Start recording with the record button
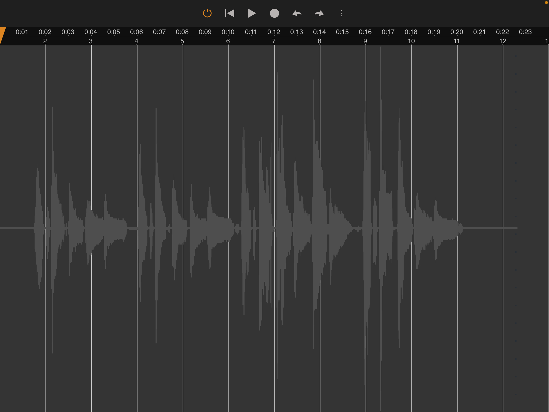Image resolution: width=549 pixels, height=412 pixels. coord(274,13)
